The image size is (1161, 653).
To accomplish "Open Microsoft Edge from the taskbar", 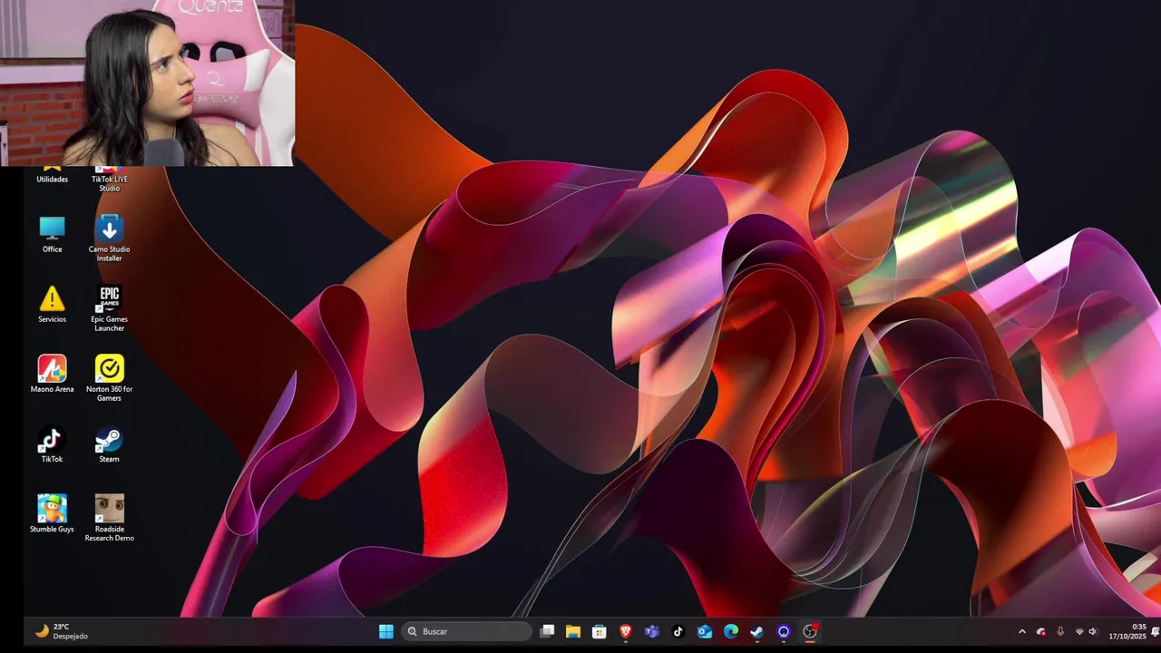I will click(731, 631).
